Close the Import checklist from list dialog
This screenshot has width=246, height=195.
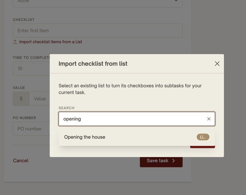click(x=217, y=64)
